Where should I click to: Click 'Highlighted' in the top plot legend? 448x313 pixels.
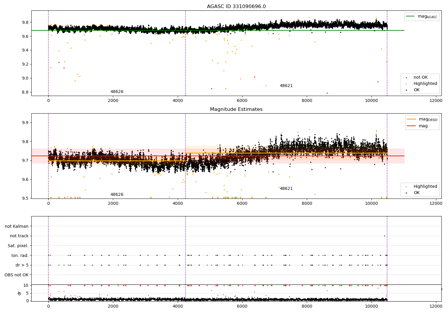tap(425, 84)
